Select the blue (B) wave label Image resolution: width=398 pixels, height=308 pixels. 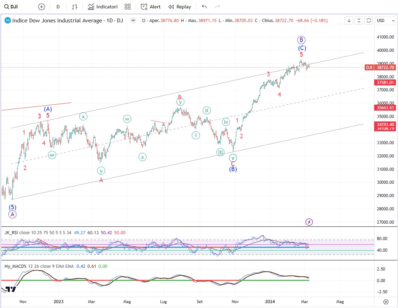coord(233,169)
